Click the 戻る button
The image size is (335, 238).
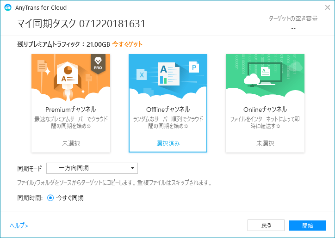pos(266,226)
